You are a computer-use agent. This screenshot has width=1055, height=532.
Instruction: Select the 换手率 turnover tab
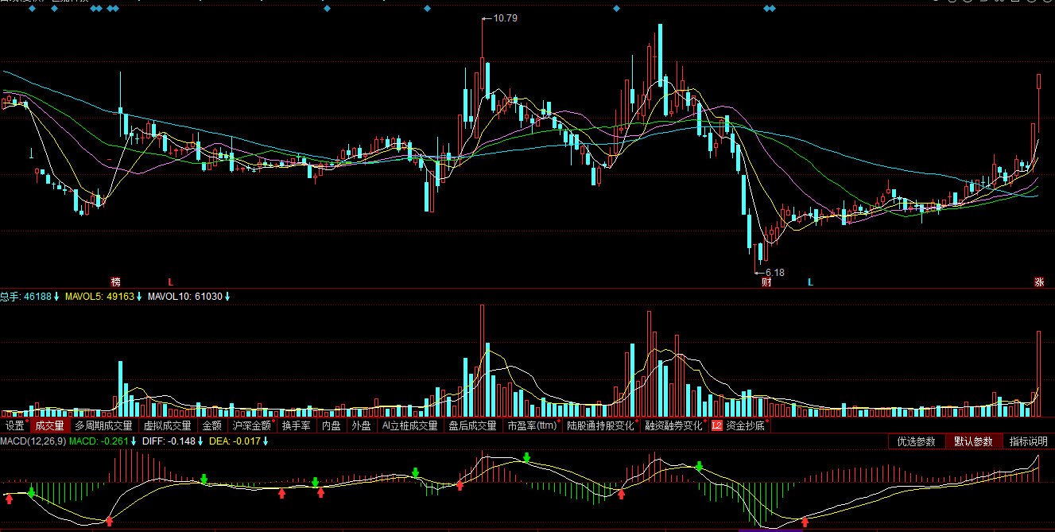coord(297,426)
